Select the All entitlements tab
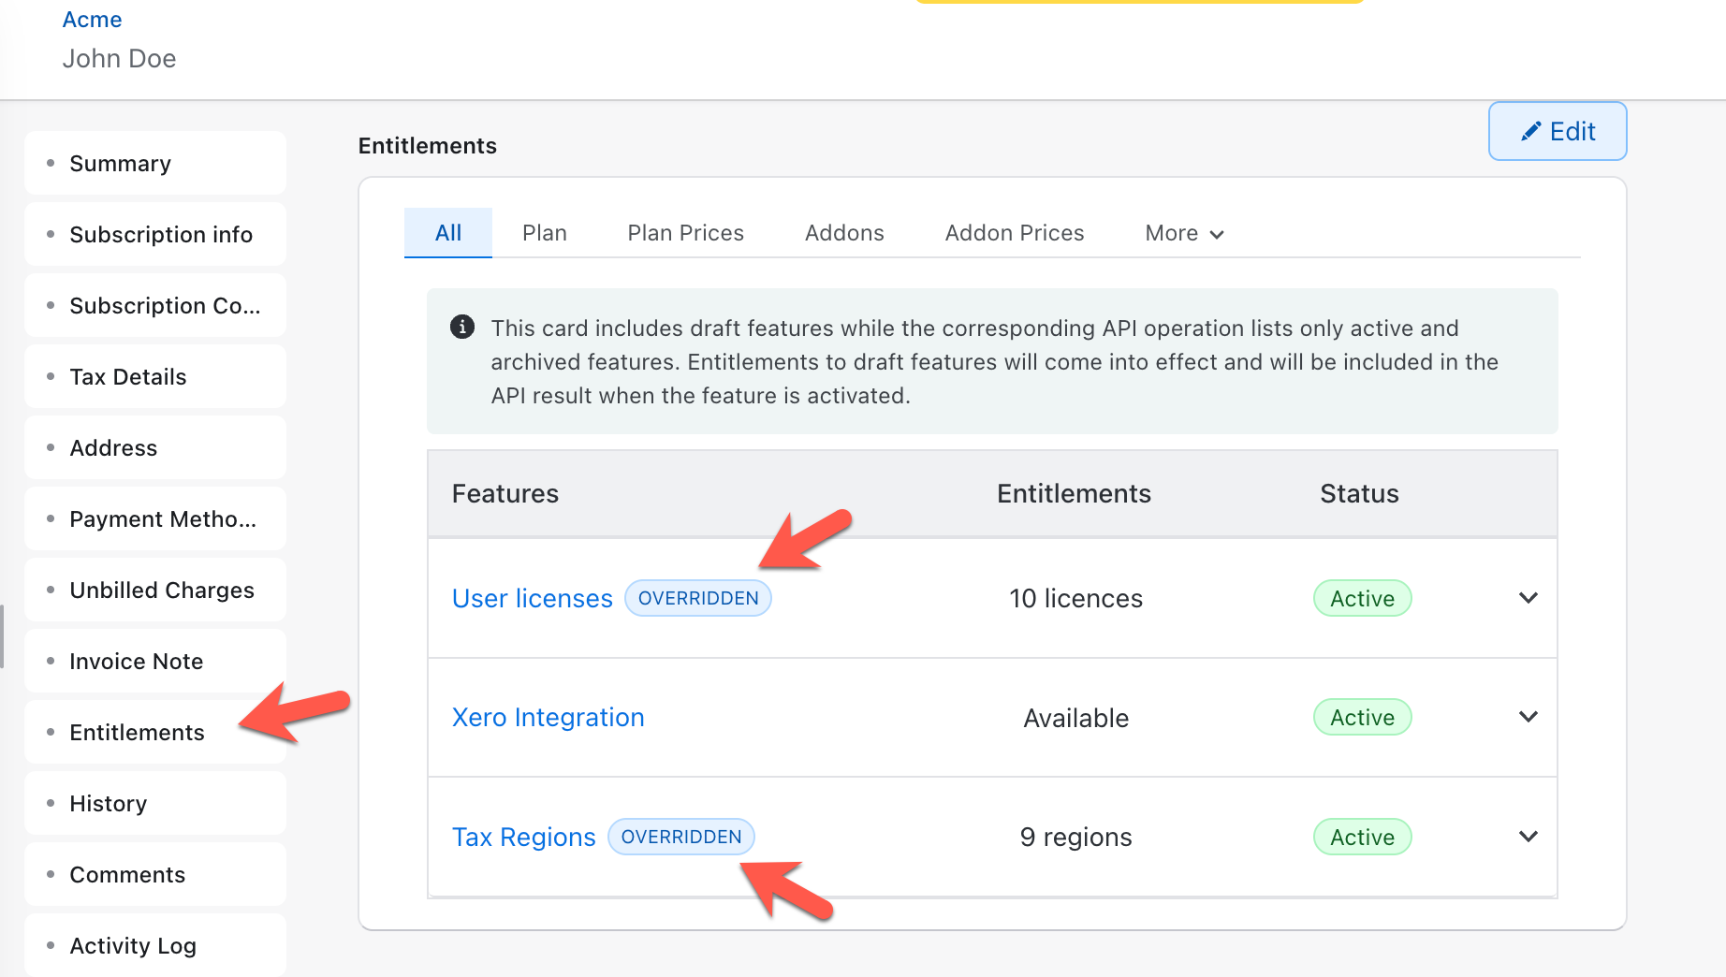Screen dimensions: 1726x977 [x=447, y=233]
